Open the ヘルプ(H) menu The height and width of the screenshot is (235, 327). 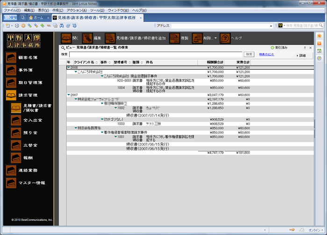(x=139, y=10)
